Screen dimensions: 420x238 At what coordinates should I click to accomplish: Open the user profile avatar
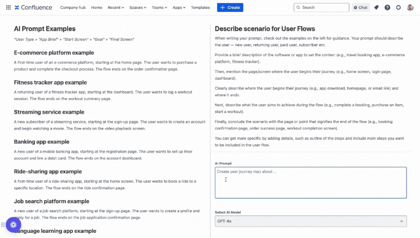point(410,8)
